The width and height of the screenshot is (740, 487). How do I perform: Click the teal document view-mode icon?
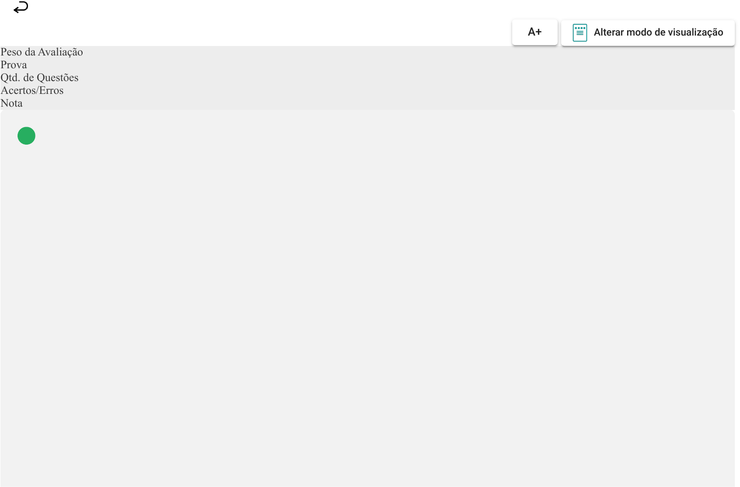pyautogui.click(x=580, y=33)
